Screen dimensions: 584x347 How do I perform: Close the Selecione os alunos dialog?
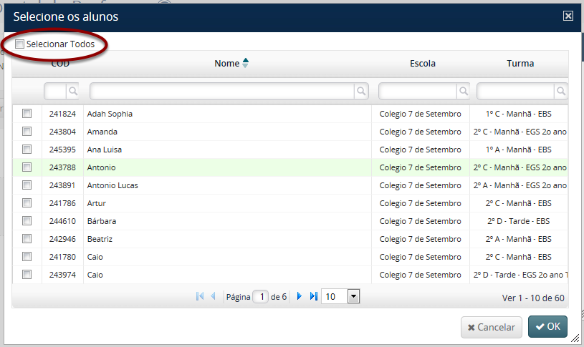pos(568,16)
